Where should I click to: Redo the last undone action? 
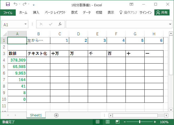25,4
